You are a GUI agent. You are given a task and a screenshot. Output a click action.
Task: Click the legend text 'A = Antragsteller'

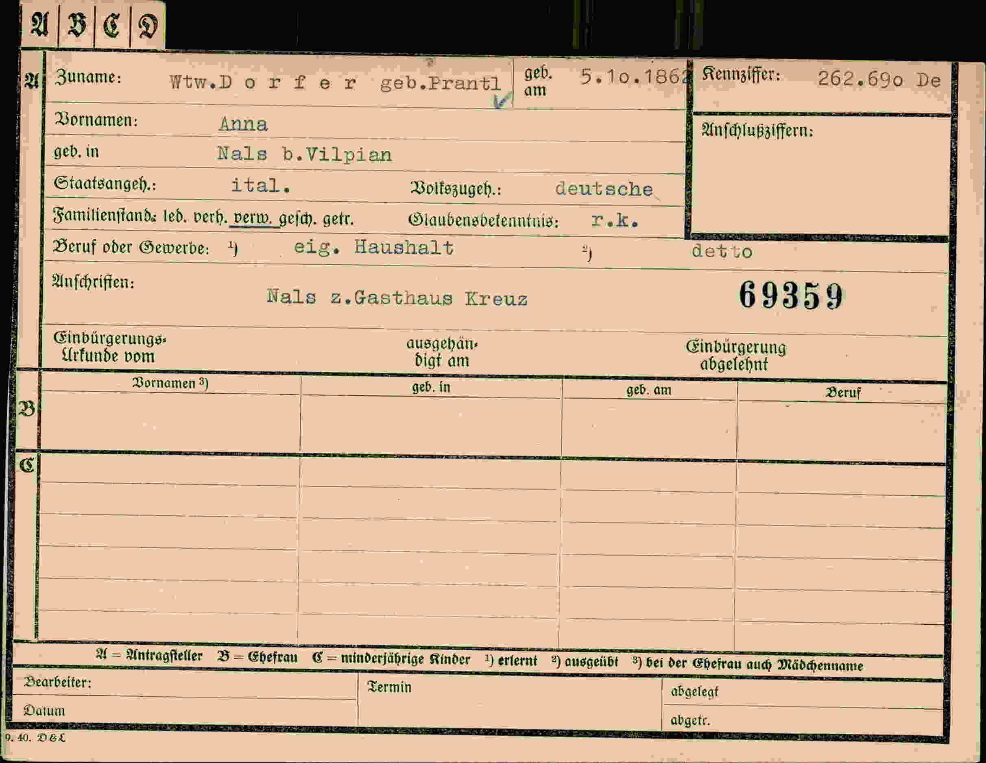[x=149, y=655]
